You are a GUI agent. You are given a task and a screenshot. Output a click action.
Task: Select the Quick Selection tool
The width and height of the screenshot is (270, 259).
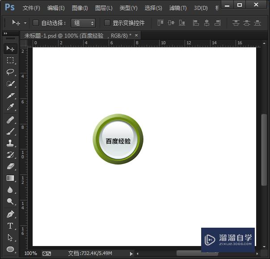(x=10, y=84)
